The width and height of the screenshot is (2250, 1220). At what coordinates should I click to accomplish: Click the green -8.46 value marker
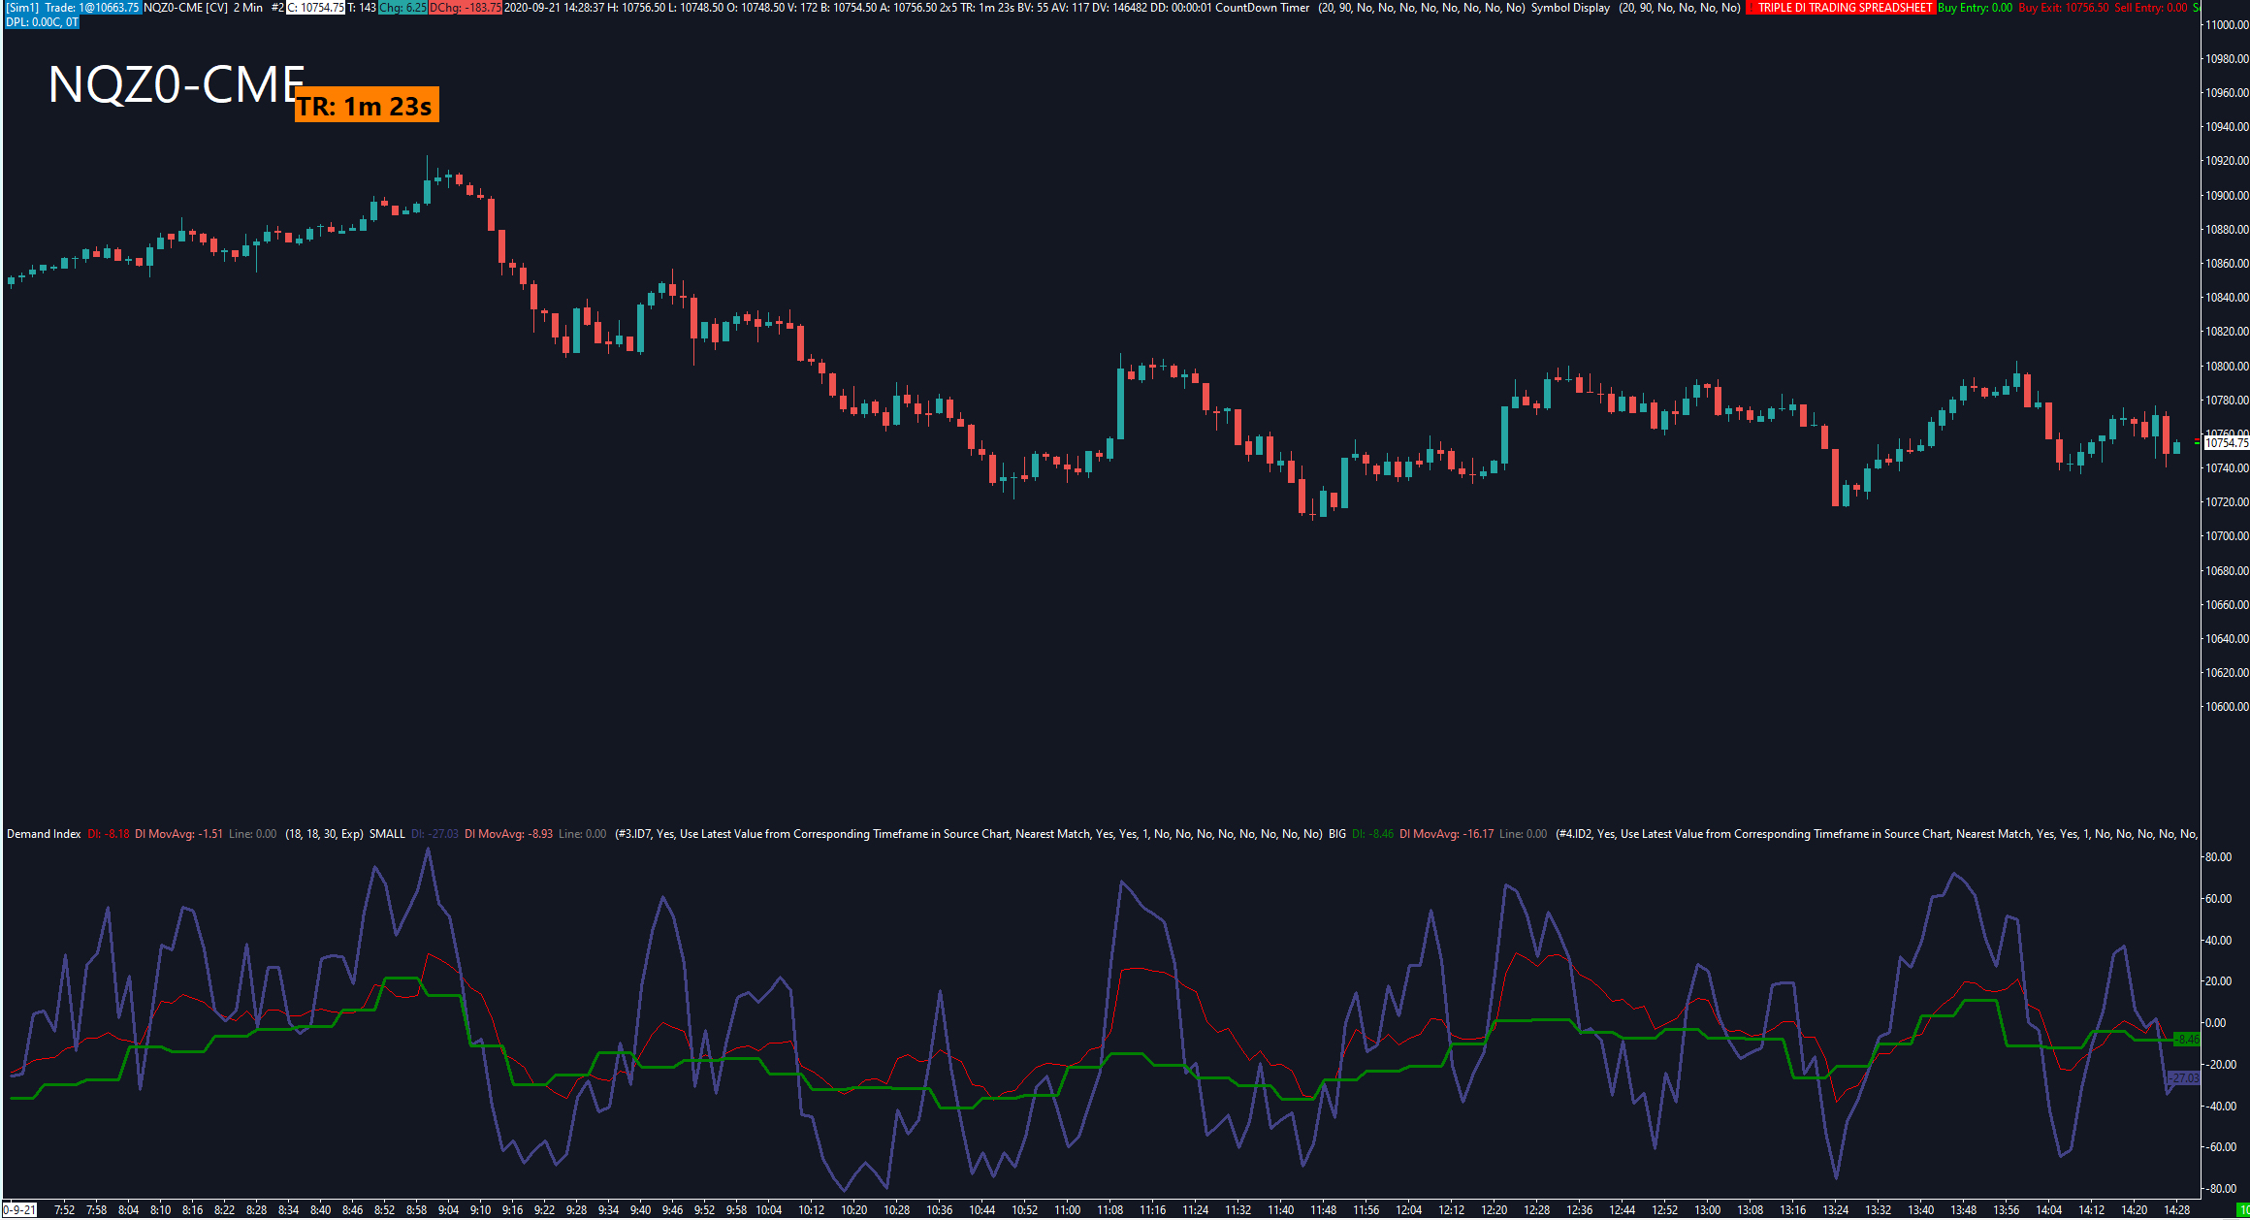click(x=2187, y=1040)
